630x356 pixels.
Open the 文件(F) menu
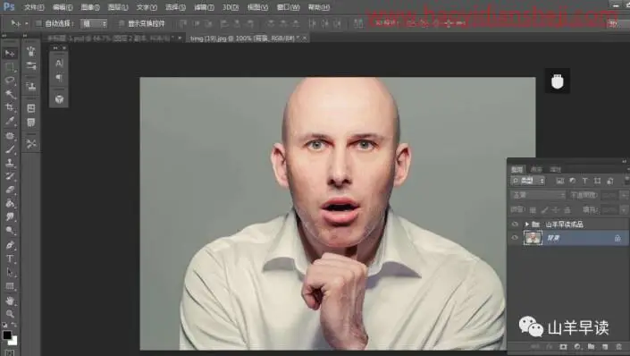pyautogui.click(x=34, y=7)
